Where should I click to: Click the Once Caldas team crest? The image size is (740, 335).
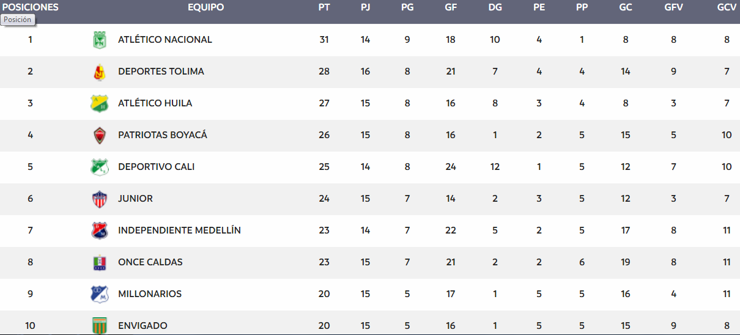[x=99, y=262]
